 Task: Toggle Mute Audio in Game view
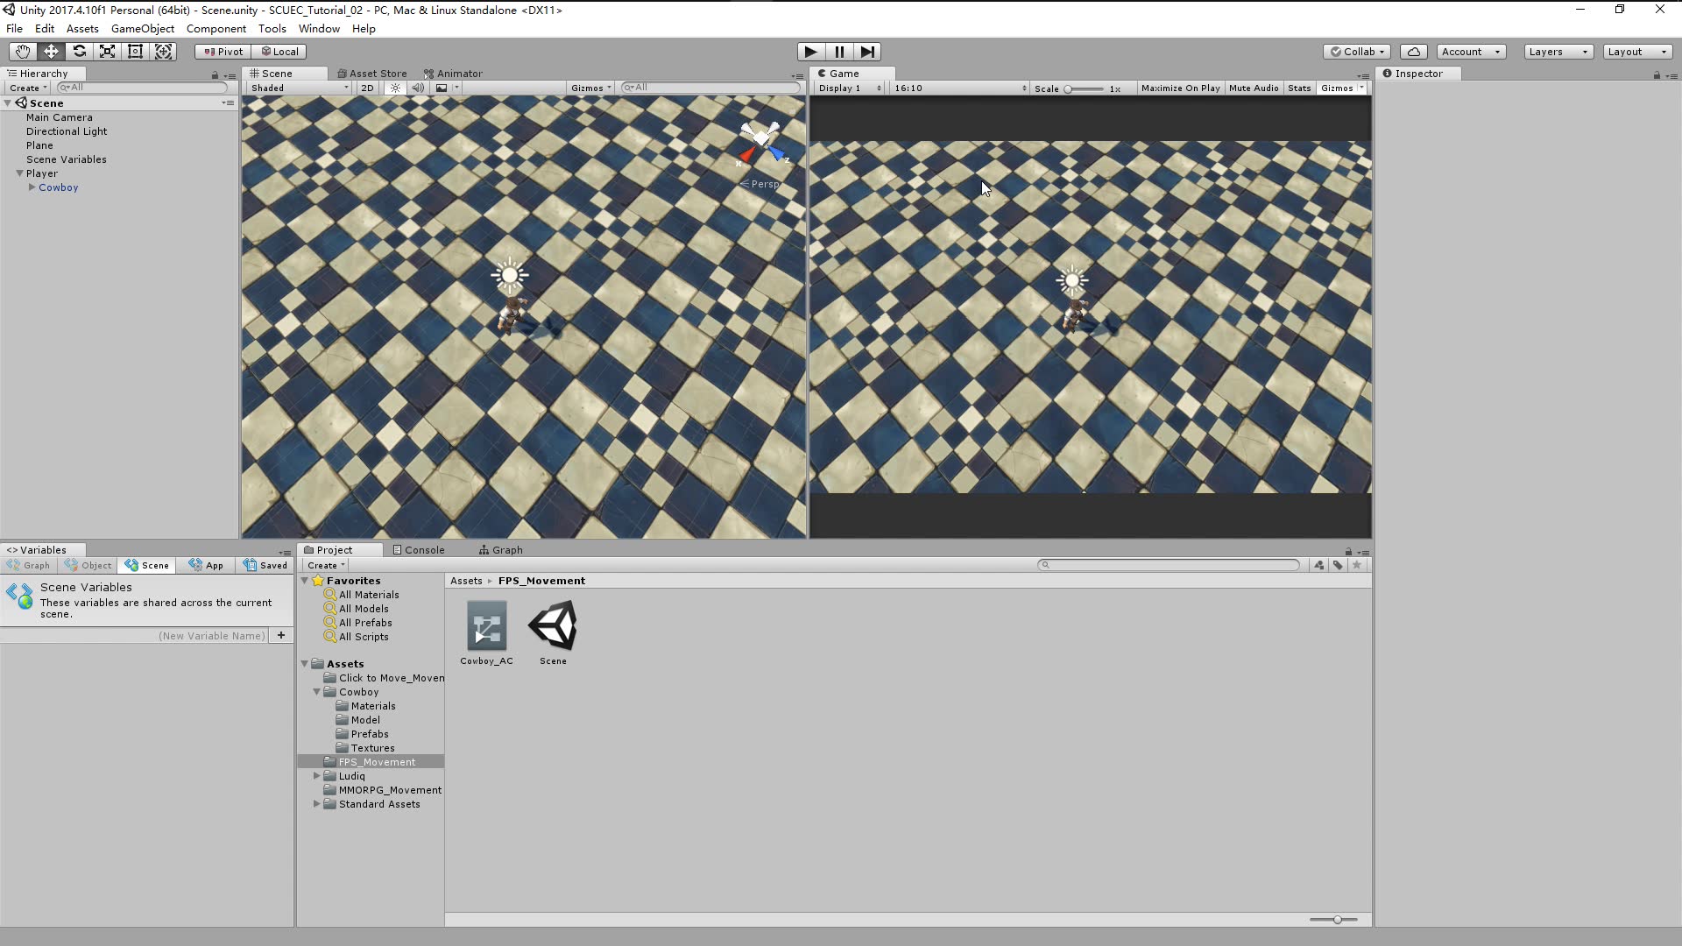[1253, 88]
